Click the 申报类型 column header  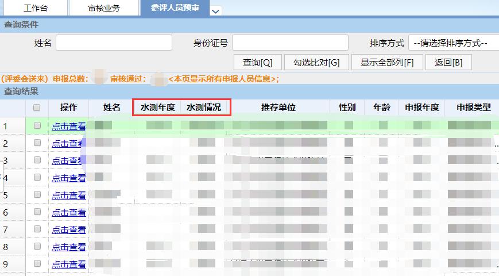pos(473,108)
